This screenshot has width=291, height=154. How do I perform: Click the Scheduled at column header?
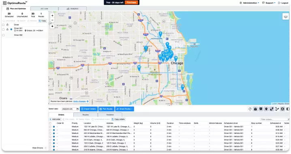pyautogui.click(x=276, y=123)
